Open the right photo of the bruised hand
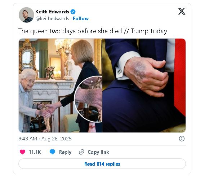This screenshot has width=218, height=179. (x=144, y=85)
